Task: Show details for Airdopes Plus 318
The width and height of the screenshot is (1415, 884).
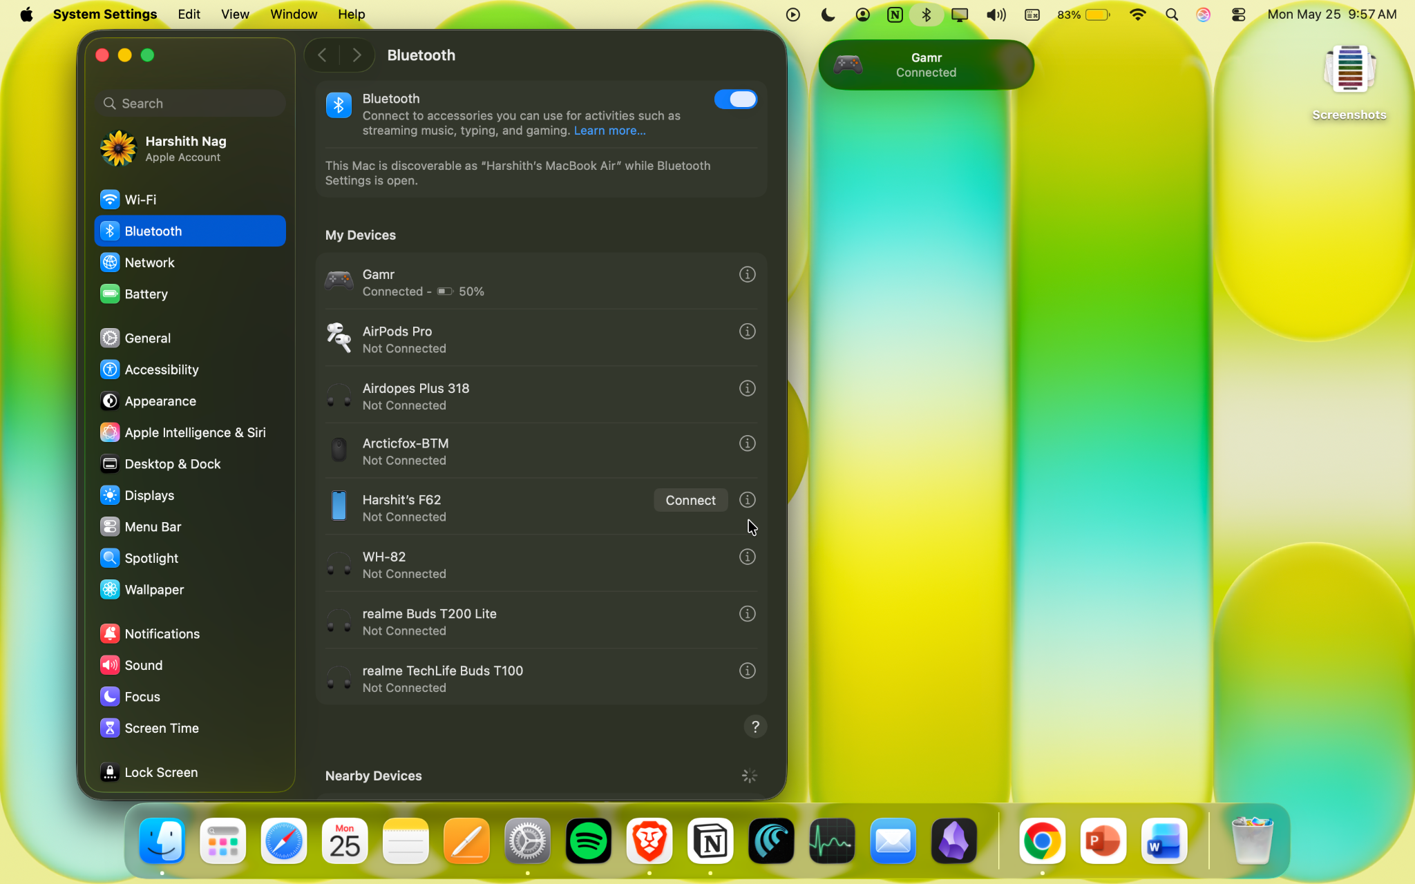Action: pyautogui.click(x=747, y=389)
